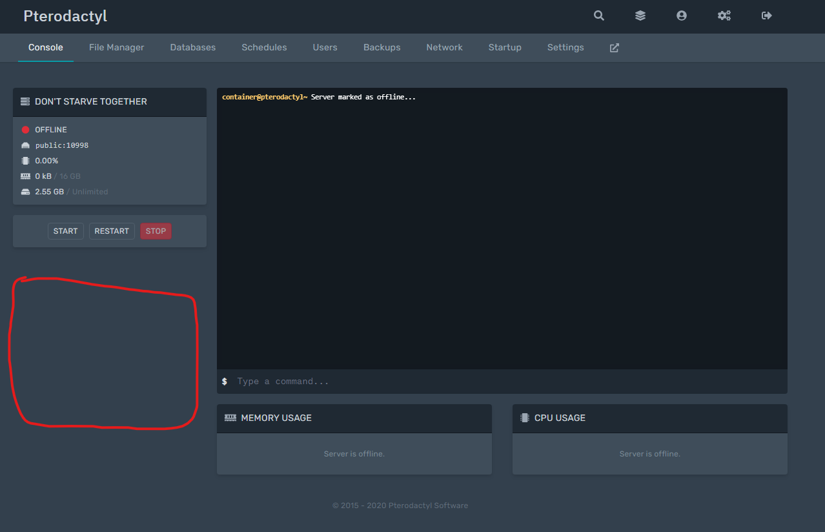Click the CPU chip icon beside 0.00%
Viewport: 825px width, 532px height.
[26, 161]
